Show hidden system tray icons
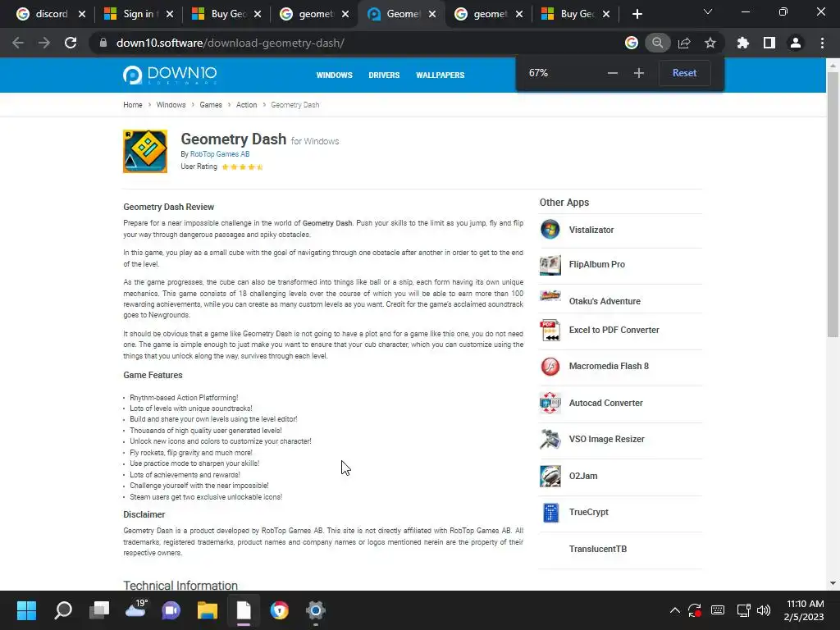This screenshot has width=840, height=630. (x=675, y=610)
